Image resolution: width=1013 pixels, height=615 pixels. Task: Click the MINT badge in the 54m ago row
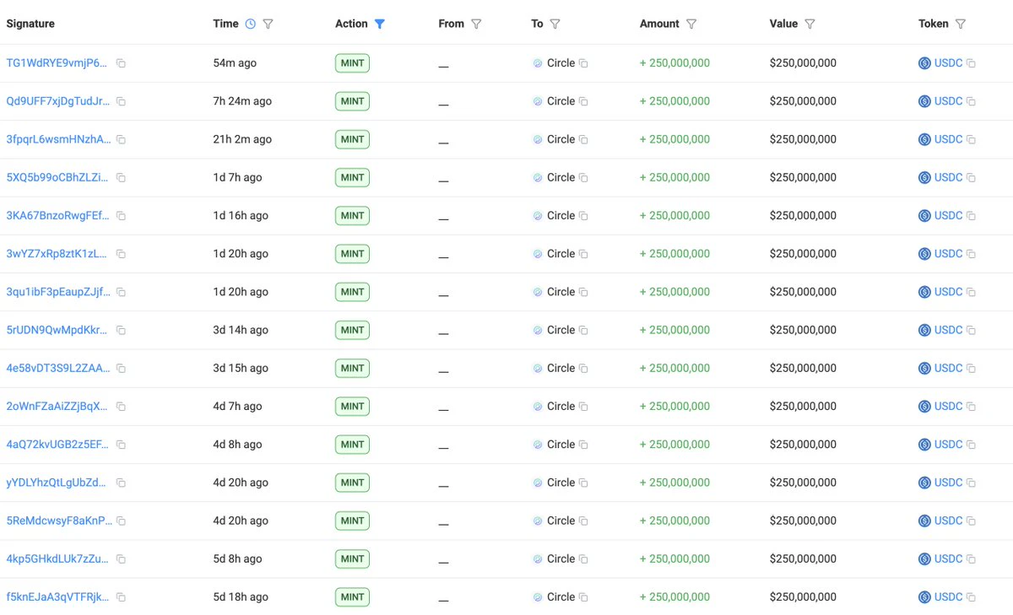point(352,63)
